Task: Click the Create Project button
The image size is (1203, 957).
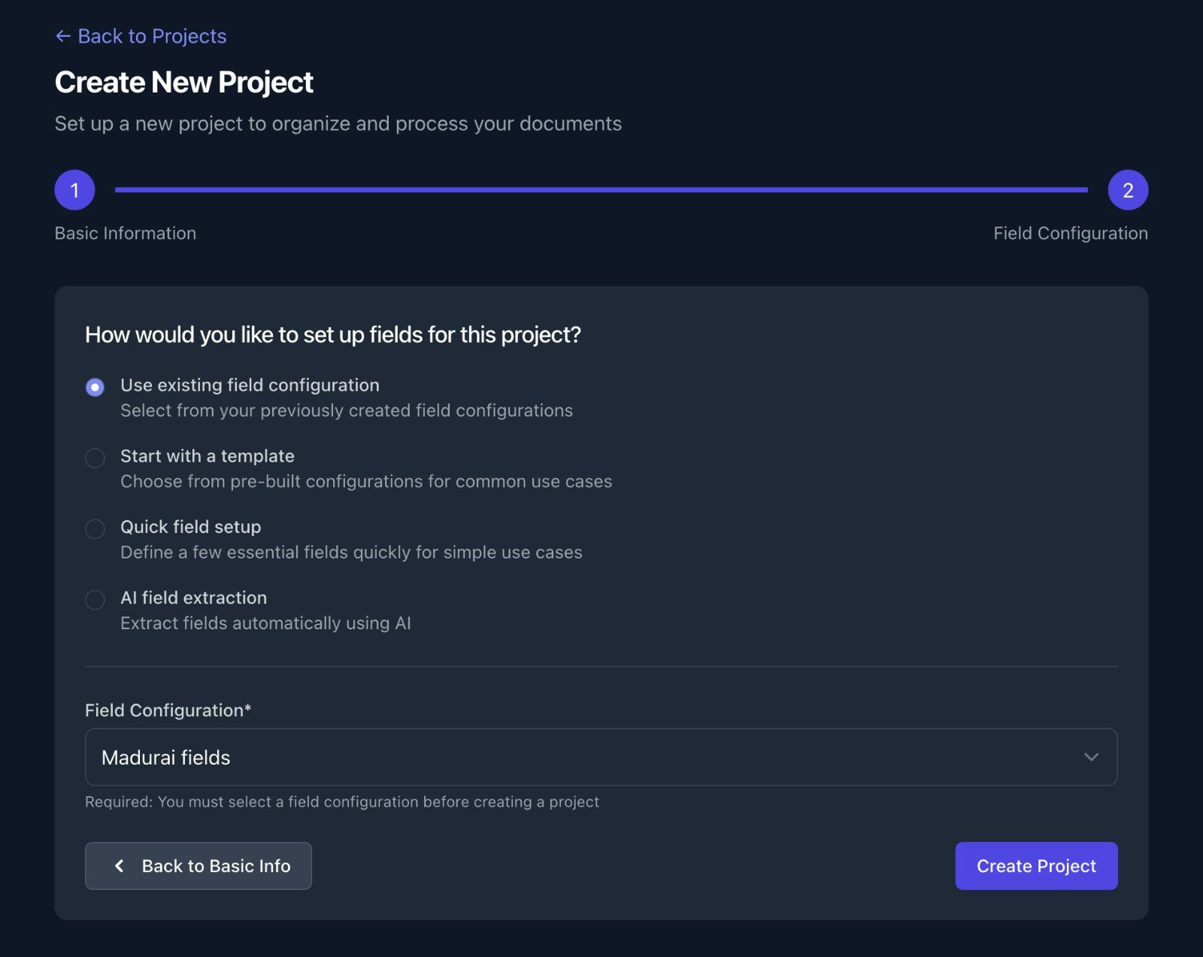Action: pos(1036,866)
